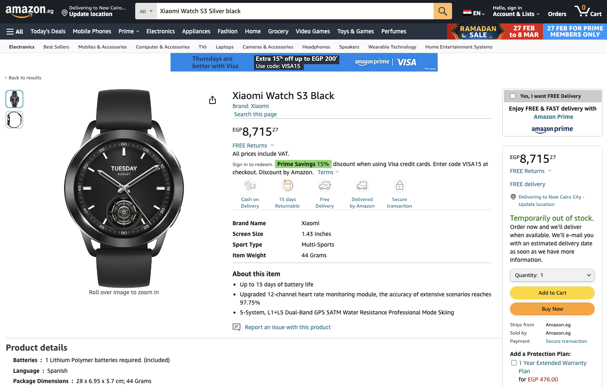607x388 pixels.
Task: Click the orange search magnifier button
Action: 443,11
